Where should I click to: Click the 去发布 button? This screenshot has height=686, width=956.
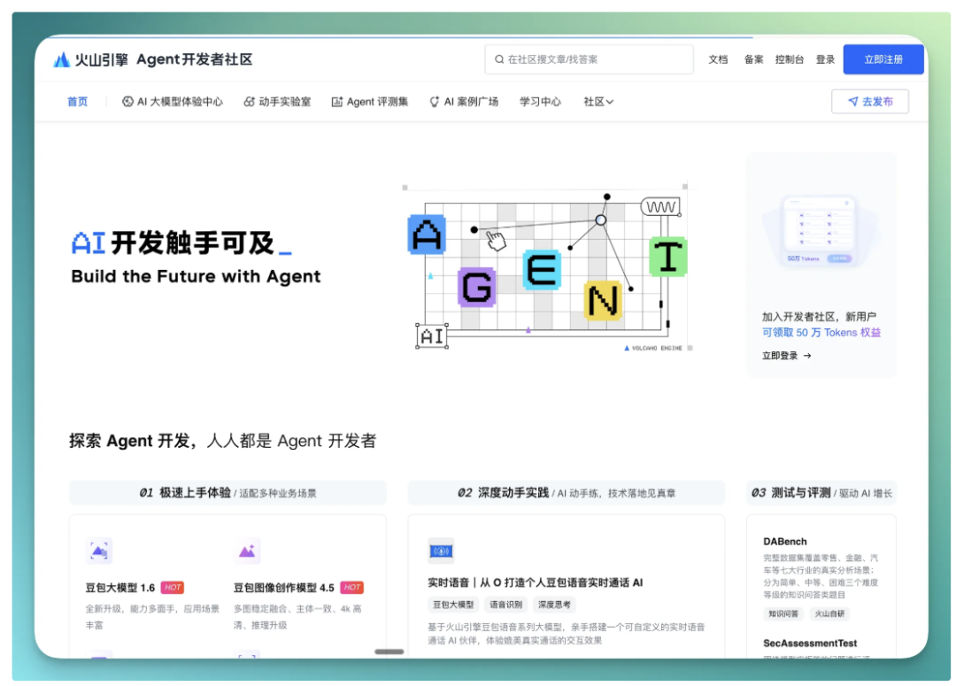click(870, 101)
